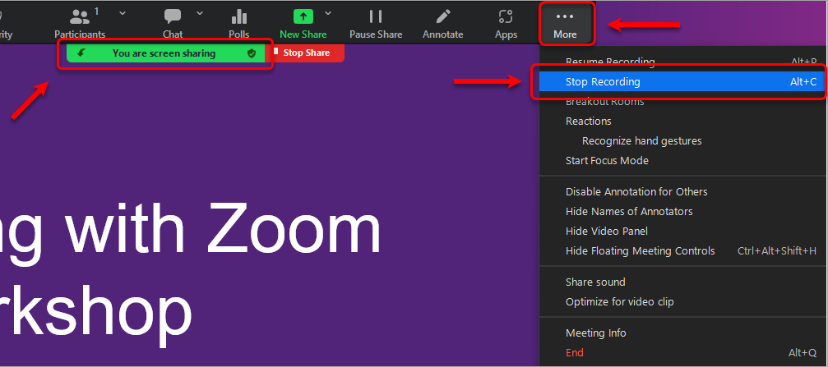The image size is (828, 367).
Task: Click the green shield icon in sharing bar
Action: tap(252, 53)
